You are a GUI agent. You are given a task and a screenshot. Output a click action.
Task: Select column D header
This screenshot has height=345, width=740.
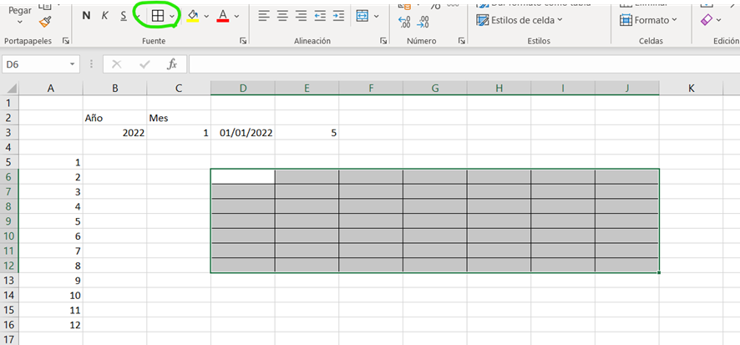[242, 89]
